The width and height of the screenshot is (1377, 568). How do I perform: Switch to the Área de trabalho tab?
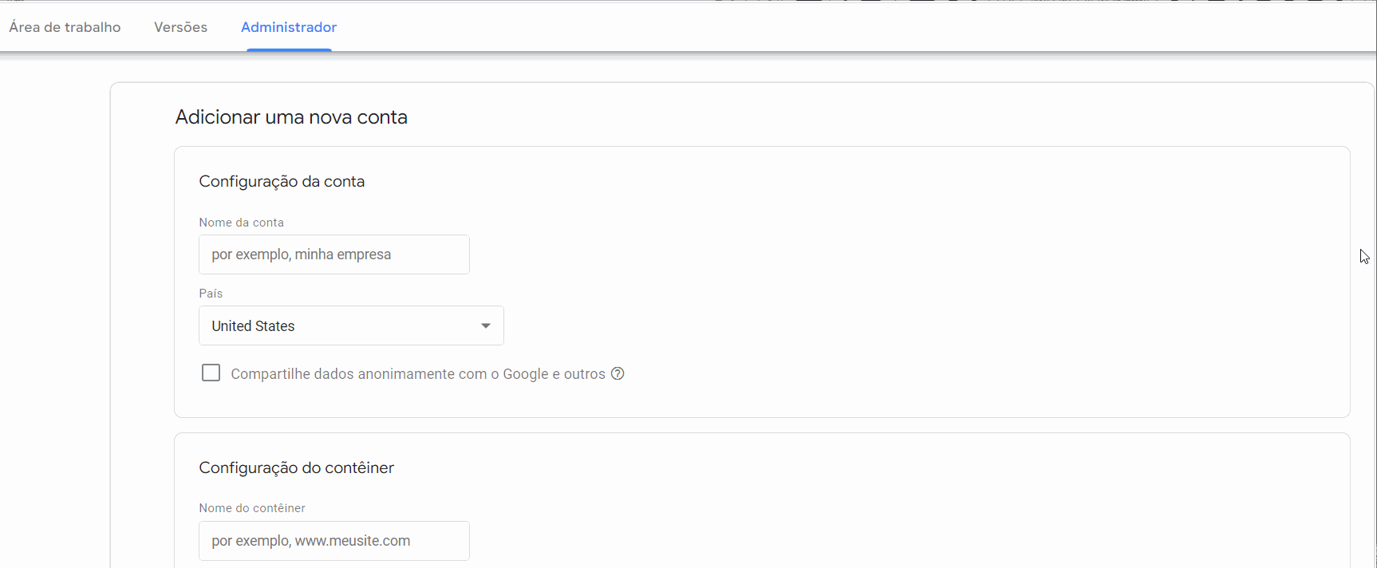65,27
